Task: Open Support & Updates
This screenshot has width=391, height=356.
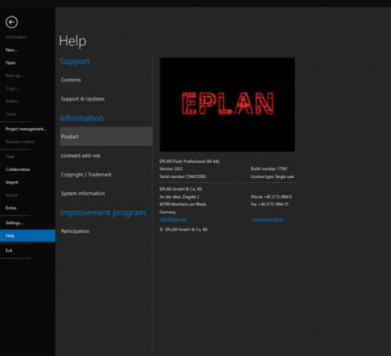Action: click(x=83, y=99)
